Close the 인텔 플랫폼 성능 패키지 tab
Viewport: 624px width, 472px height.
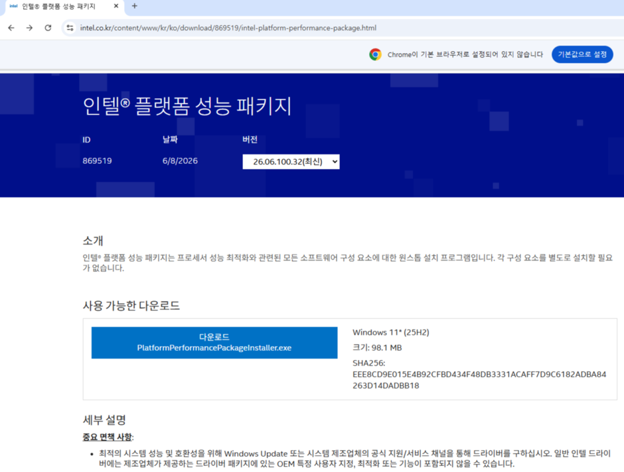116,6
